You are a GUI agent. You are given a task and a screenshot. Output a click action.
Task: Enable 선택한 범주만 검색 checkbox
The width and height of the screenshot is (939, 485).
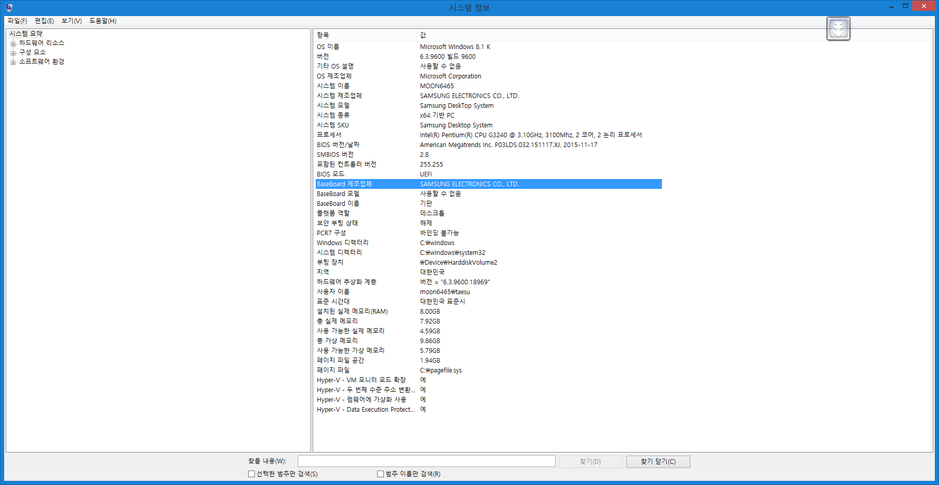[x=252, y=474]
